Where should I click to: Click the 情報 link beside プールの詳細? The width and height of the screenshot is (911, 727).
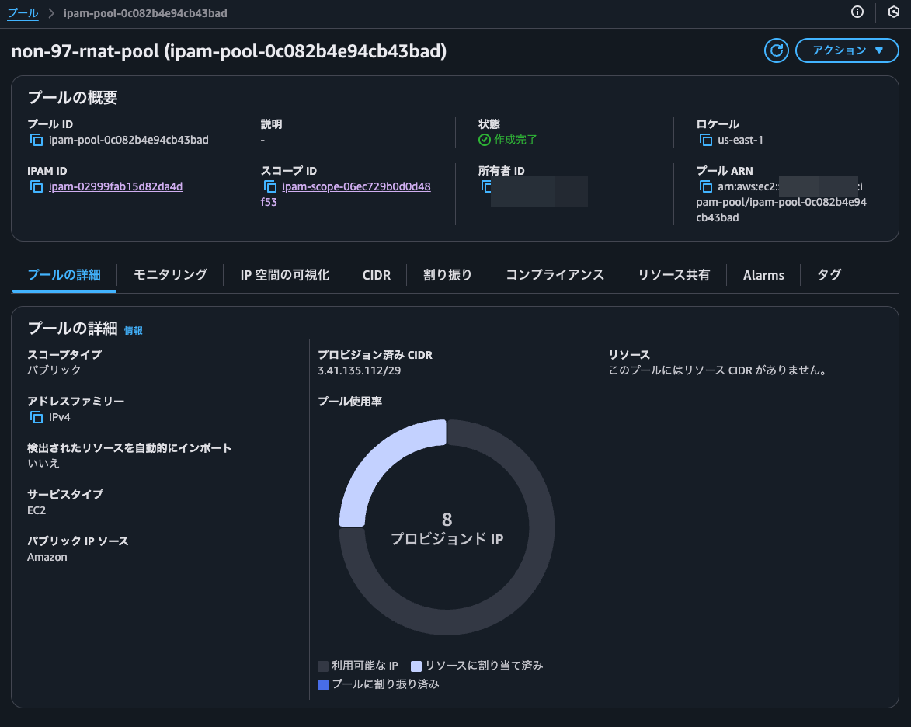pyautogui.click(x=133, y=329)
